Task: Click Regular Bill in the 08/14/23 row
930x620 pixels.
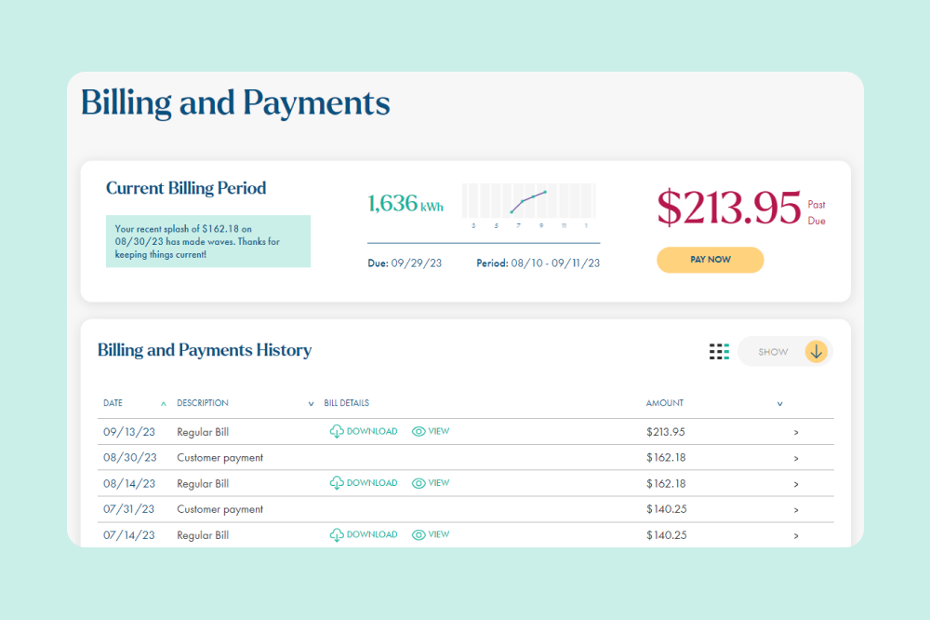Action: [203, 483]
